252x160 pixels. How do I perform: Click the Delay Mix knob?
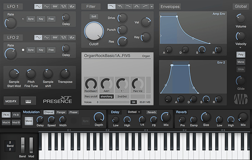click(166, 117)
